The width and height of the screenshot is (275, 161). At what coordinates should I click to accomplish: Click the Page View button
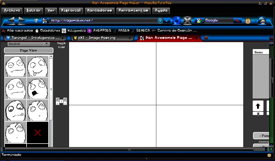click(28, 50)
